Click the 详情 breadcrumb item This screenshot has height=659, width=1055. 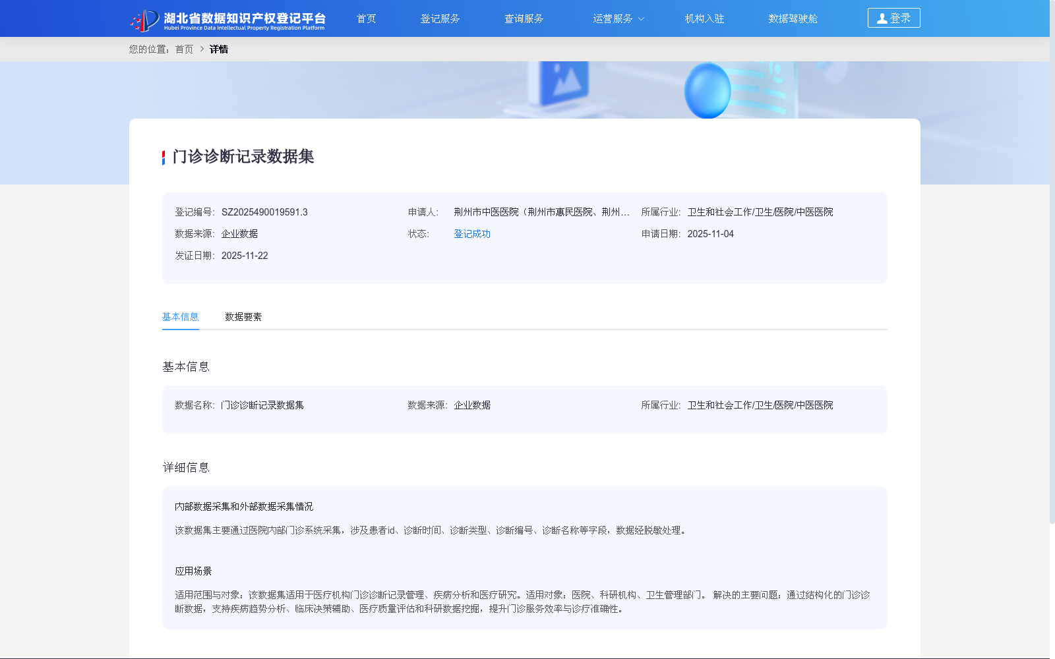pos(219,49)
